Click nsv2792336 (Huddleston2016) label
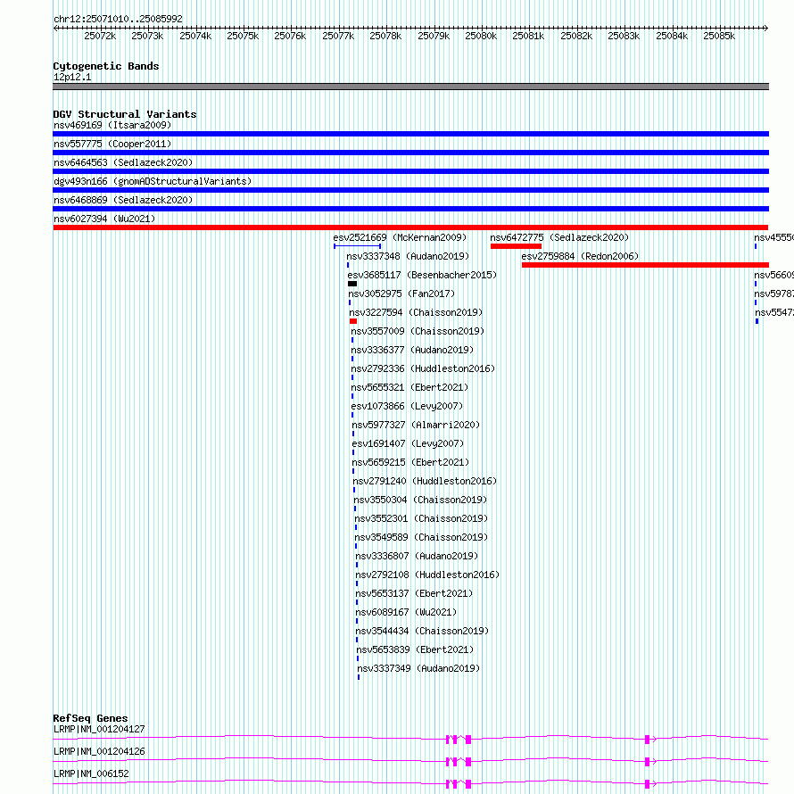The image size is (794, 794). click(423, 368)
